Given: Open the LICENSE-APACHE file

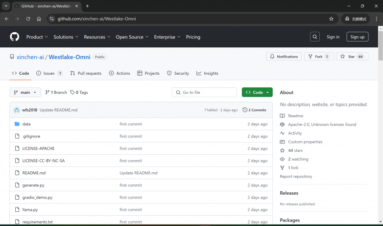Looking at the screenshot, I should coord(38,148).
